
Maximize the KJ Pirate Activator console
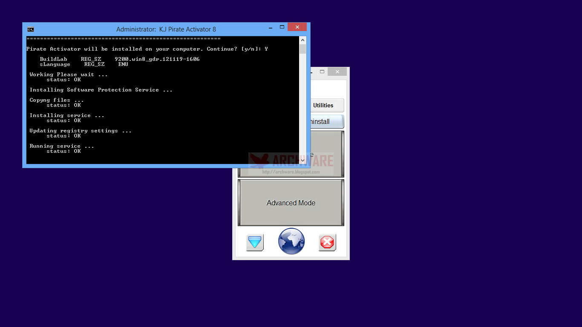[x=282, y=27]
